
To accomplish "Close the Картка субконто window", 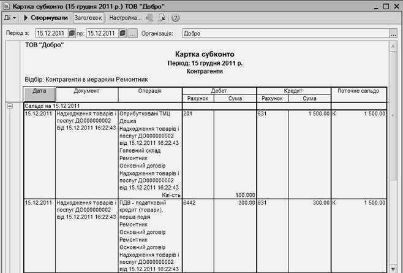I will pos(397,6).
